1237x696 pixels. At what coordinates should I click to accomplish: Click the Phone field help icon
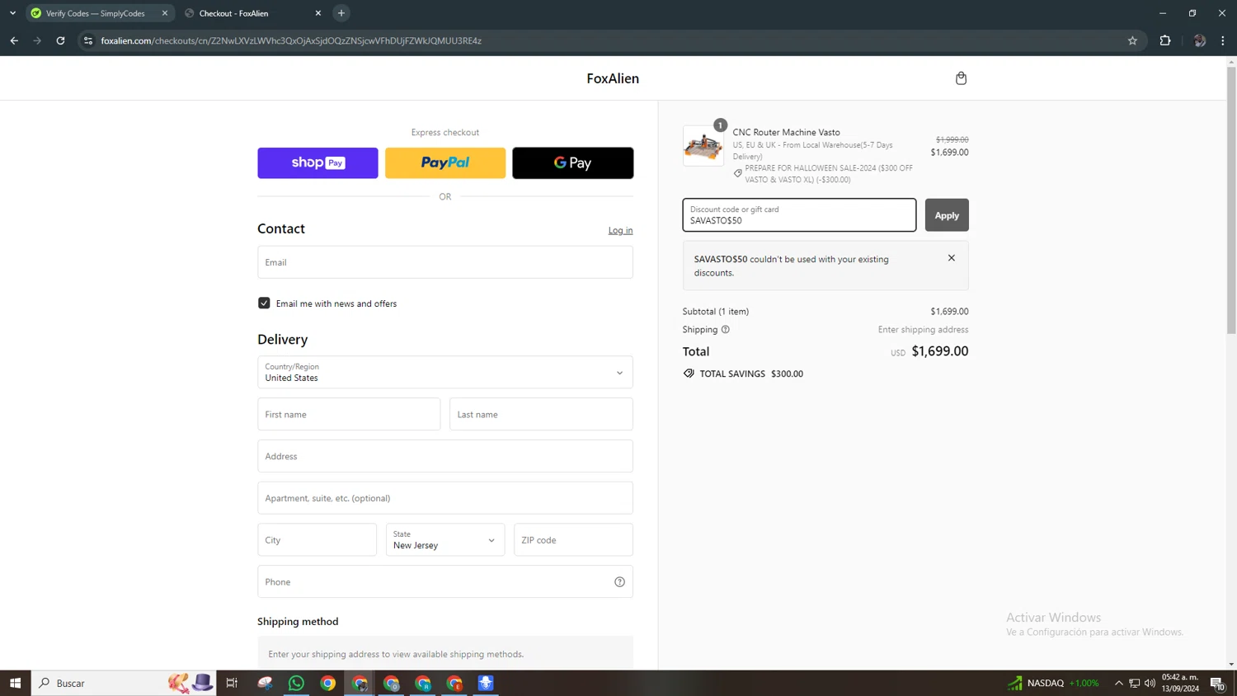tap(619, 582)
